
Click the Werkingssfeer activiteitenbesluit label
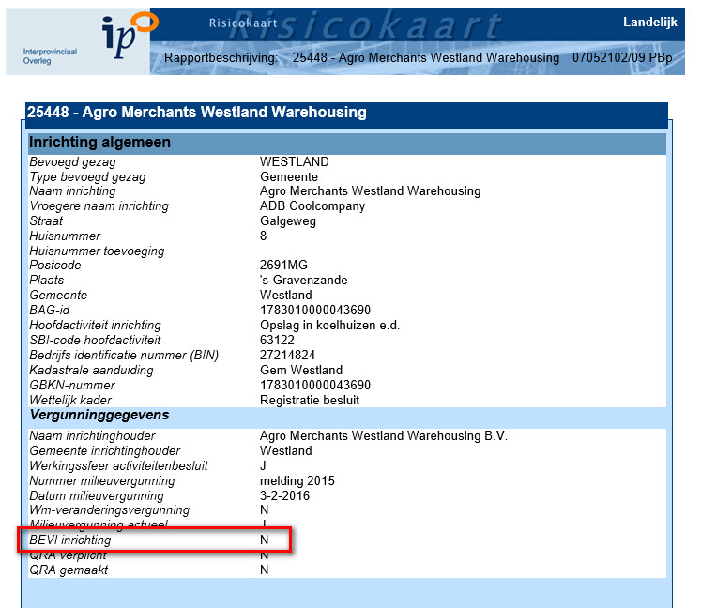tap(119, 465)
